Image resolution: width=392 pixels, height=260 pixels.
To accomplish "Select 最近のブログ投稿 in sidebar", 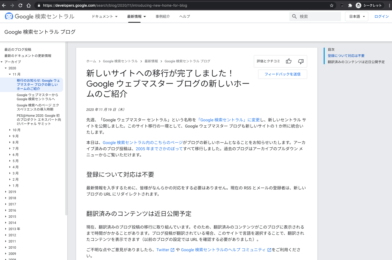I will coord(18,49).
